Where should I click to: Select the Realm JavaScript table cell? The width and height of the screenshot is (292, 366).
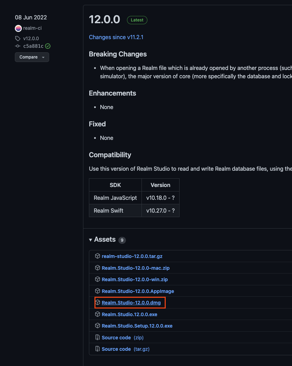[115, 198]
